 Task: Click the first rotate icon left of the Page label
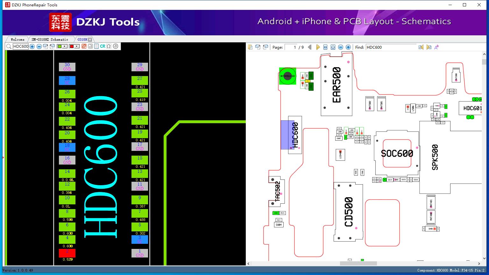[x=258, y=47]
